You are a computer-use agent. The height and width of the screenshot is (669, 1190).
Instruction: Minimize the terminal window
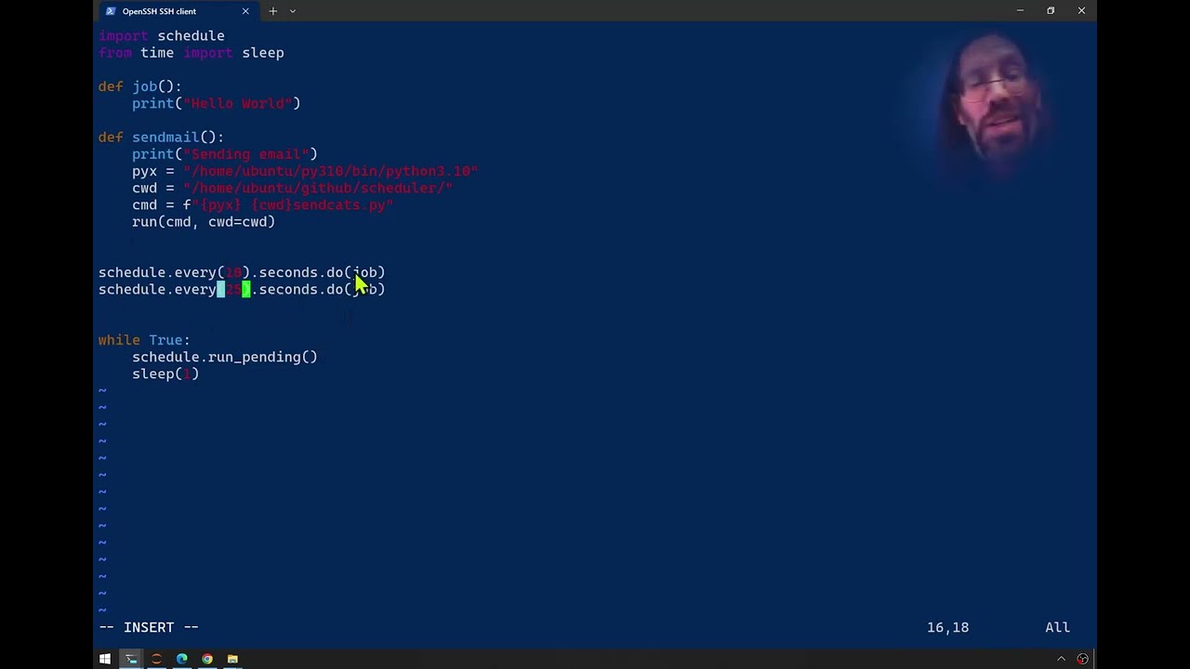point(1020,11)
